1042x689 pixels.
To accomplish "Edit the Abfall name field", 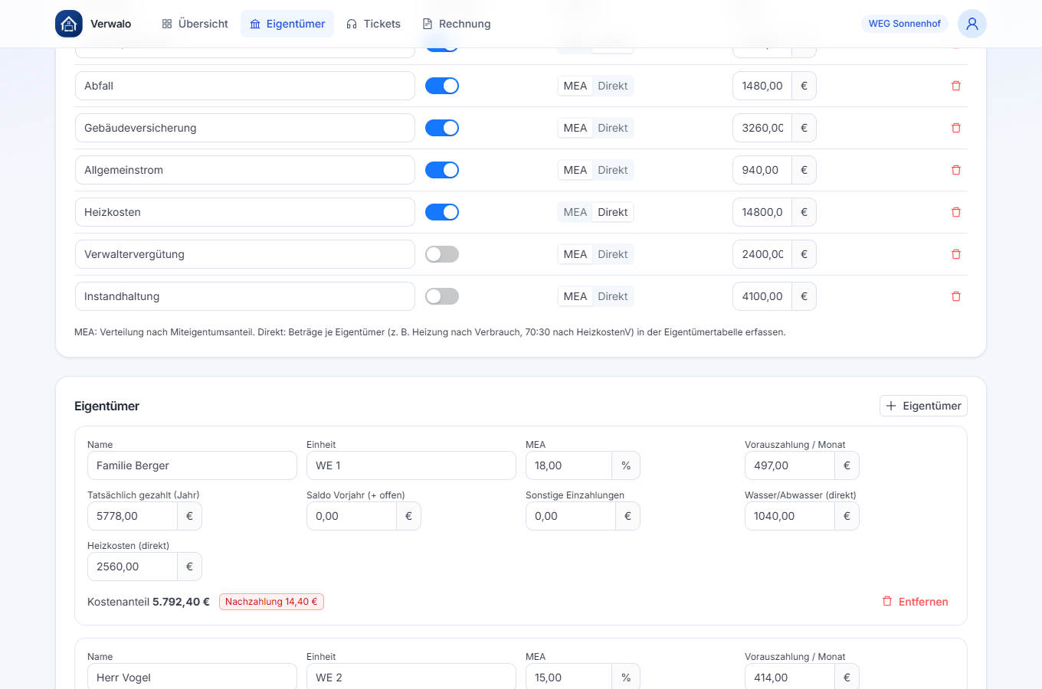I will [245, 86].
